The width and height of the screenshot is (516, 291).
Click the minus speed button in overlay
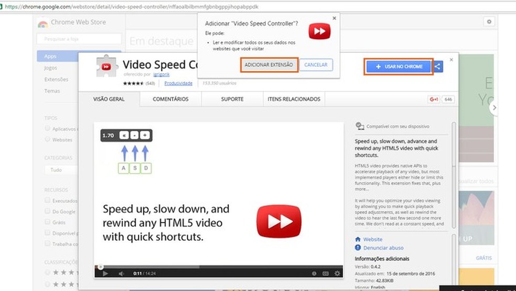[x=134, y=136]
